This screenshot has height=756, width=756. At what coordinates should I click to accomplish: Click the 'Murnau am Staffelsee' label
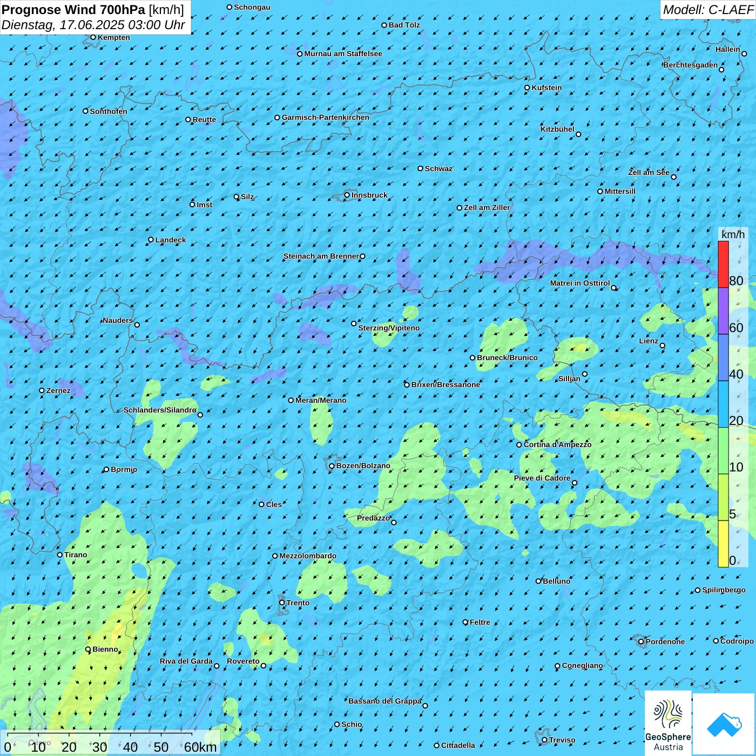click(343, 53)
